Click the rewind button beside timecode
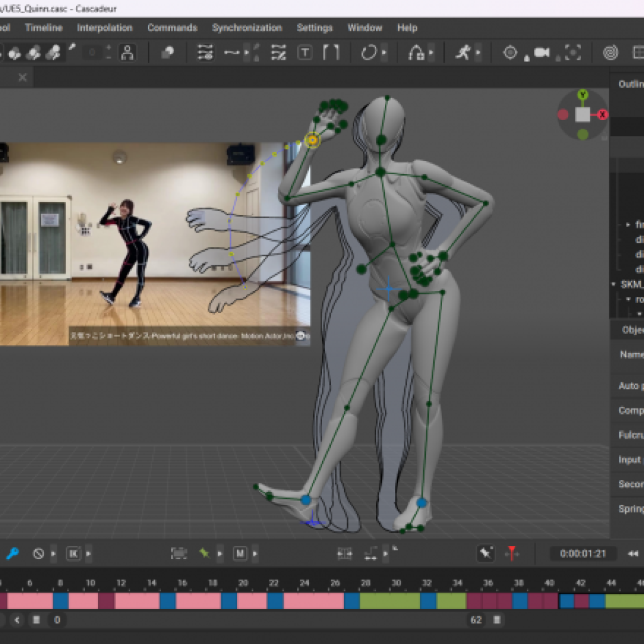The height and width of the screenshot is (644, 644). (633, 553)
